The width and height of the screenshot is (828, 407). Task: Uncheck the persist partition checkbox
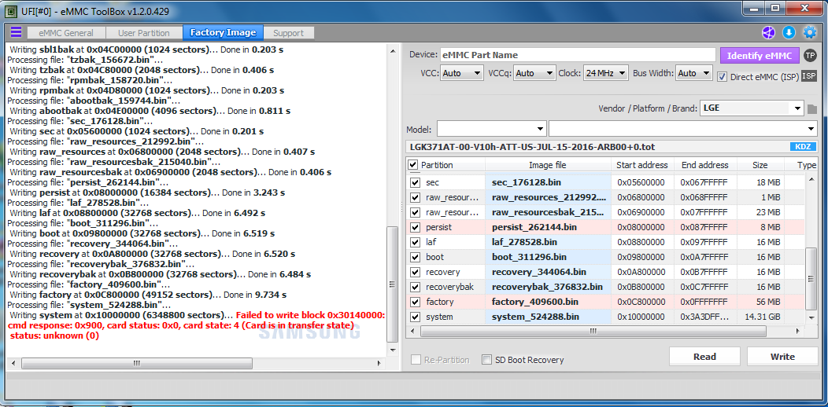416,228
